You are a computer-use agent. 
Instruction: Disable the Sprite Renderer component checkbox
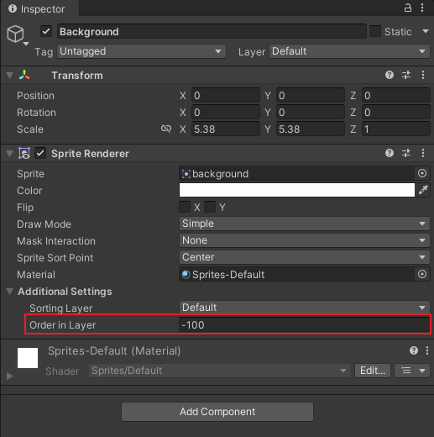click(x=40, y=153)
